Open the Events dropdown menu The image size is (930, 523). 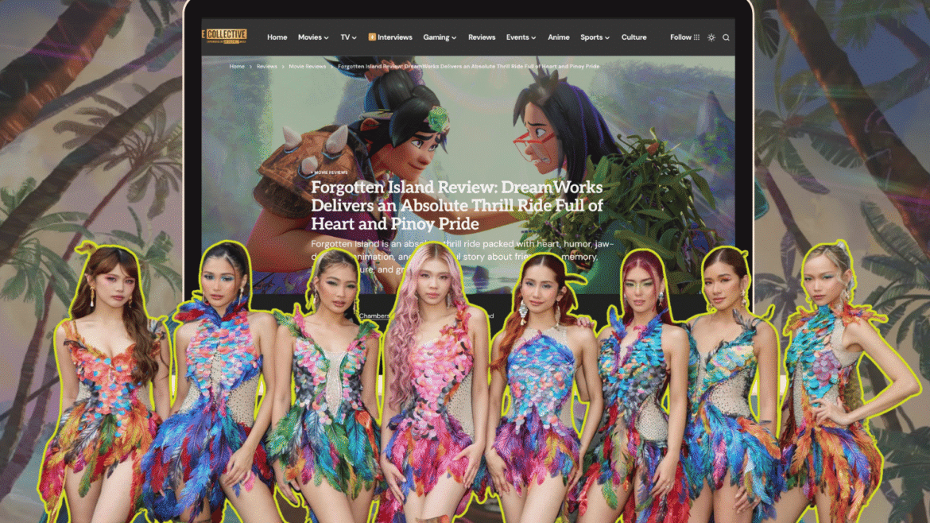[x=521, y=37]
